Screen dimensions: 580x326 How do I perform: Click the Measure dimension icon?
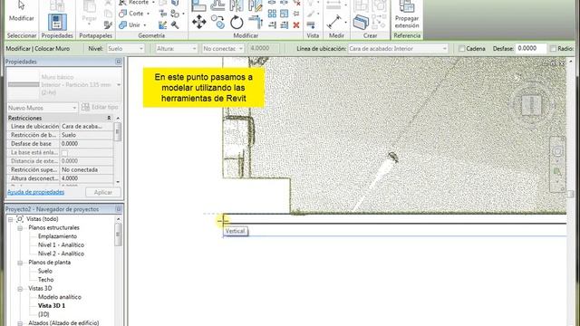(334, 22)
